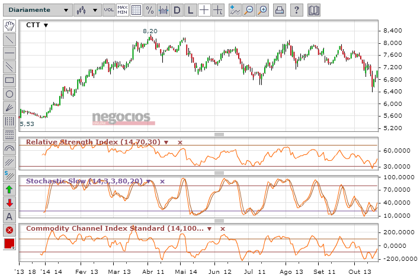The width and height of the screenshot is (420, 278).
Task: Select the circle drawing tool
Action: click(9, 94)
